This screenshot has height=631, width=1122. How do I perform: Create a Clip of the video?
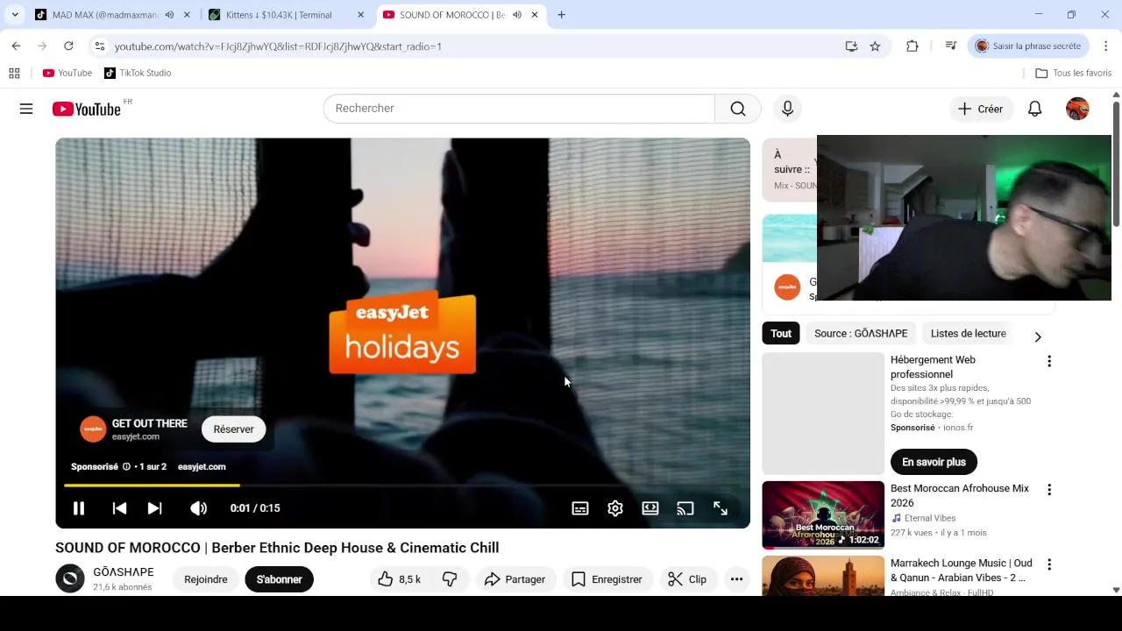tap(688, 579)
